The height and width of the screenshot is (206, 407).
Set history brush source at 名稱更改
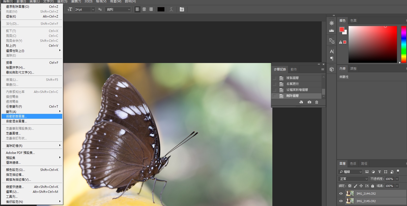click(x=274, y=84)
